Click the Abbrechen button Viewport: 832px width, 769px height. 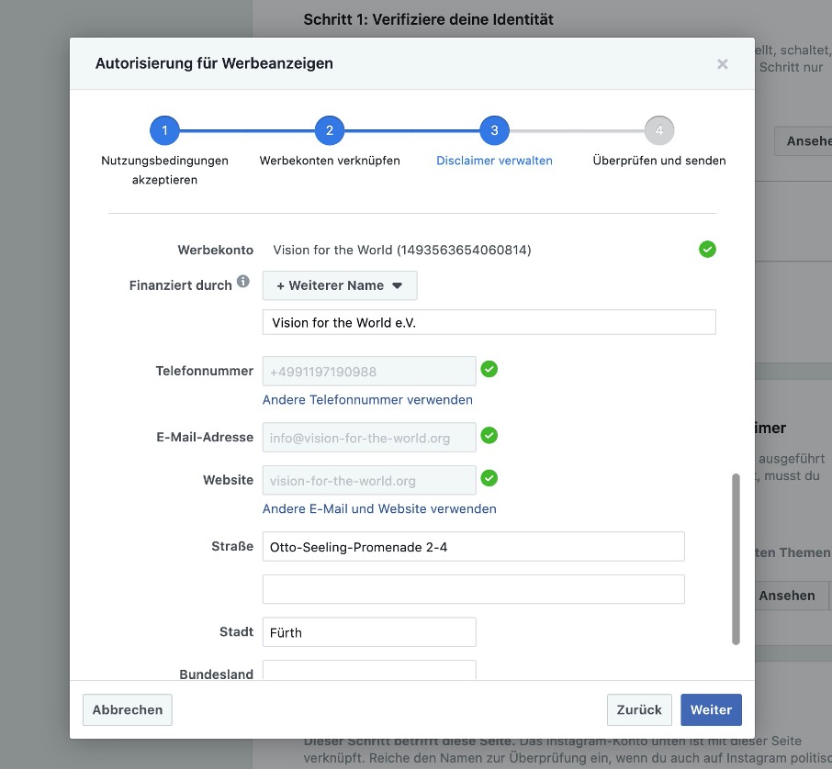(x=128, y=709)
